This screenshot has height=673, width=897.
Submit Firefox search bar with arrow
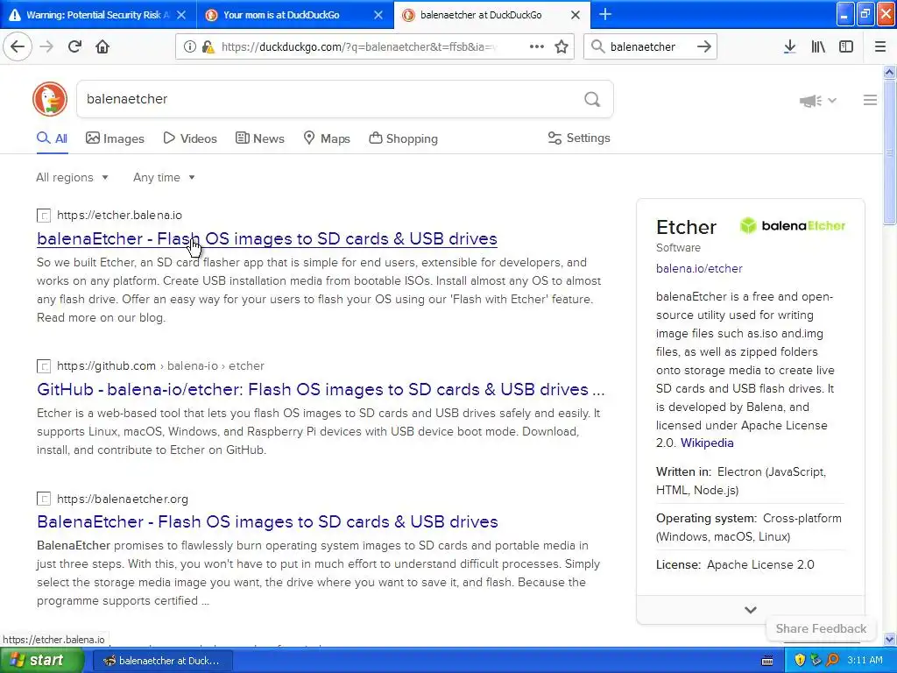pos(704,46)
